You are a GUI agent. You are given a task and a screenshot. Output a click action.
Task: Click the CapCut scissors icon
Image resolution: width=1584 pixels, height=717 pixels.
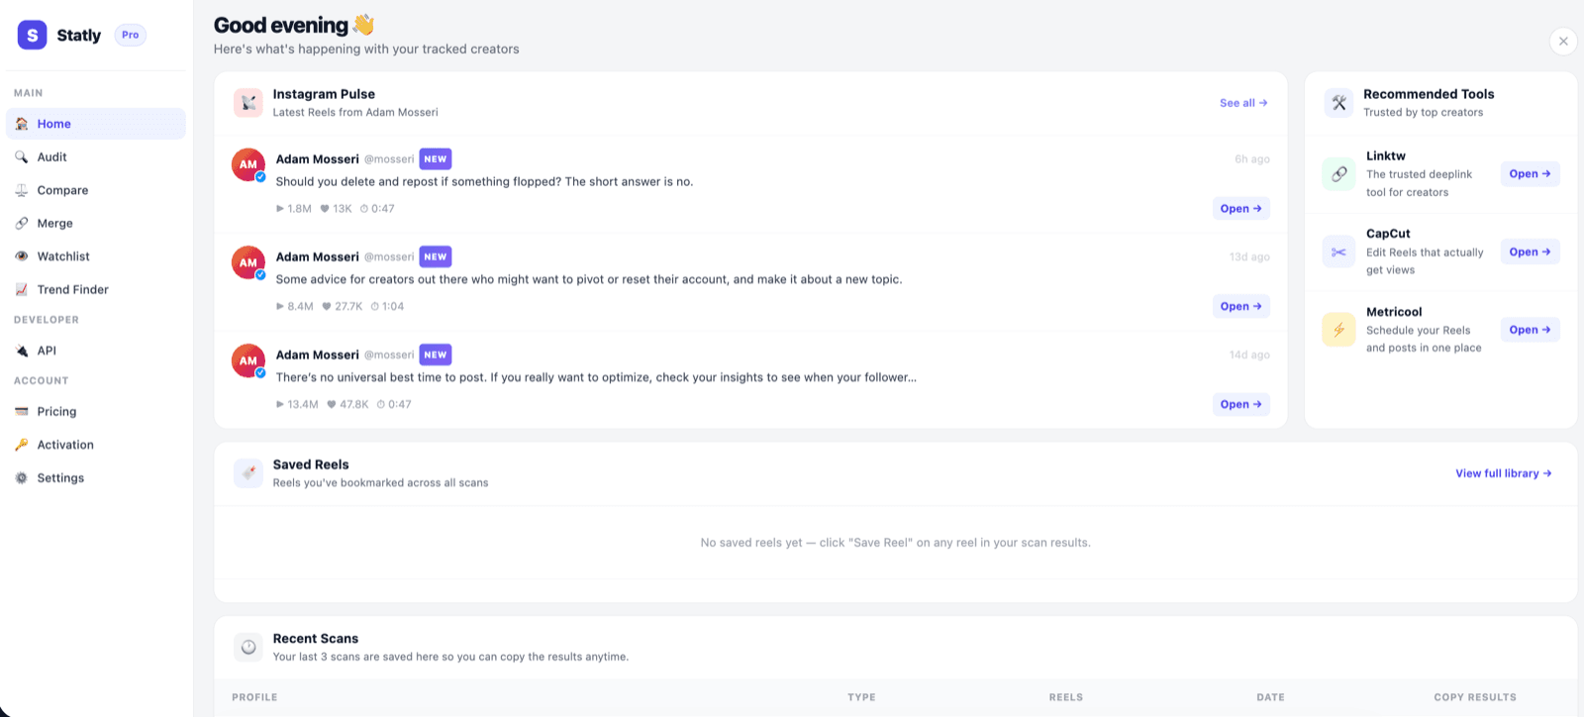point(1338,252)
